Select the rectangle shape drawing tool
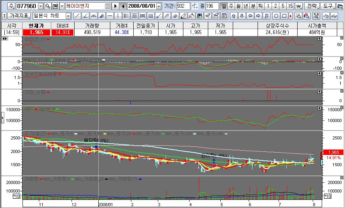Image resolution: width=345 pixels, height=208 pixels. pyautogui.click(x=284, y=16)
